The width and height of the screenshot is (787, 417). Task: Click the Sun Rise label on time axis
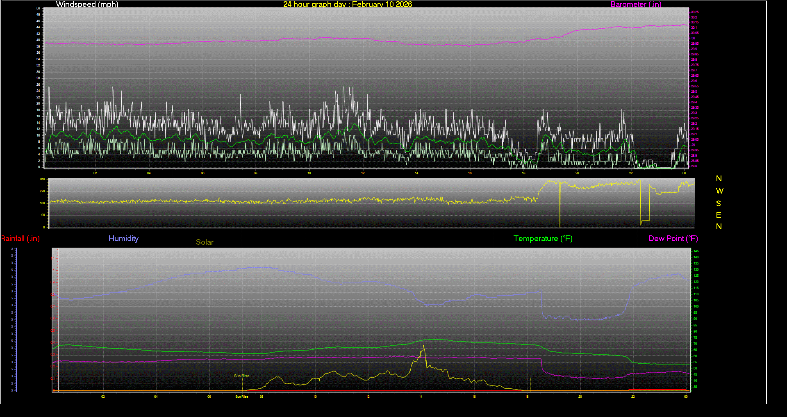[x=241, y=396]
